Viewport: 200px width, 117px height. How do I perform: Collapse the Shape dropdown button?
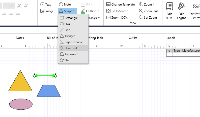[68, 11]
